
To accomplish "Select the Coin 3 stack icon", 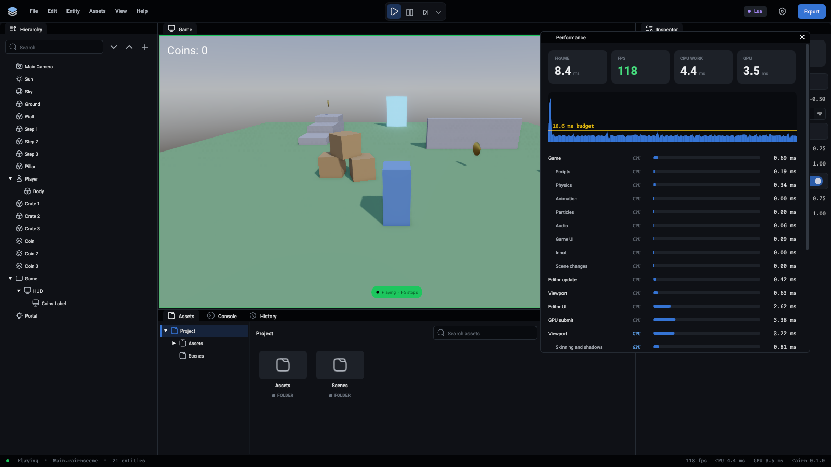I will [19, 266].
